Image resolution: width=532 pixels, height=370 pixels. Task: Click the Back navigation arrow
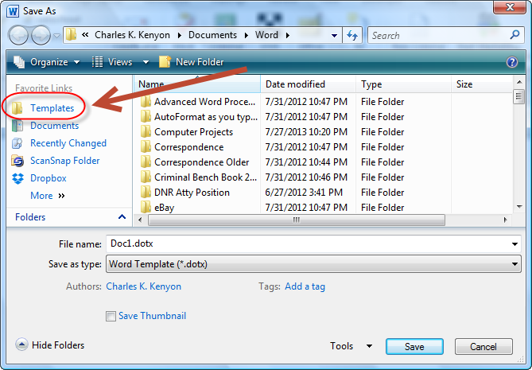pos(18,35)
